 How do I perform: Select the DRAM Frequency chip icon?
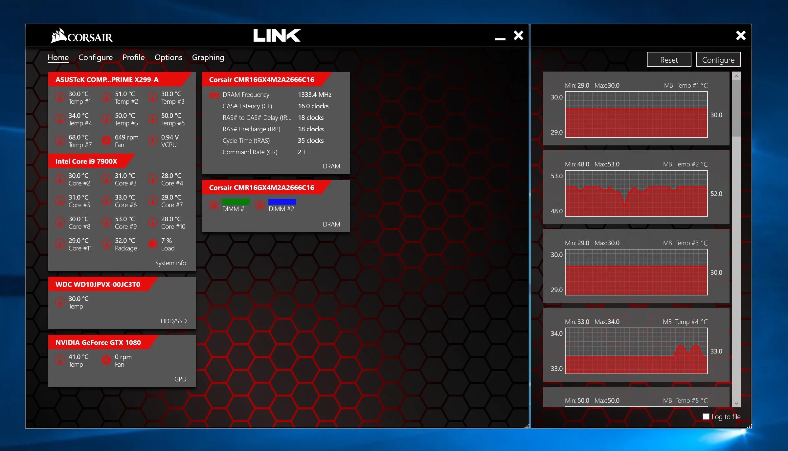[x=214, y=95]
